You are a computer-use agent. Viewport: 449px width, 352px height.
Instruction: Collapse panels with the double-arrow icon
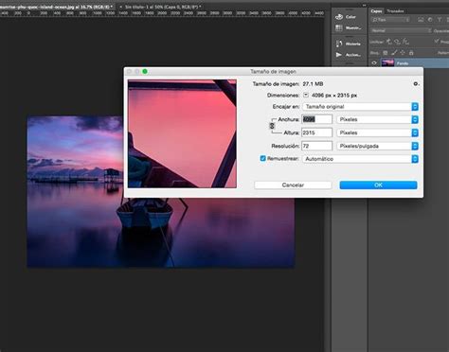click(364, 5)
